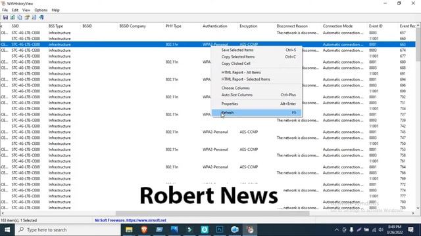Select Choose Columns from context menu
The width and height of the screenshot is (421, 236).
257,88
